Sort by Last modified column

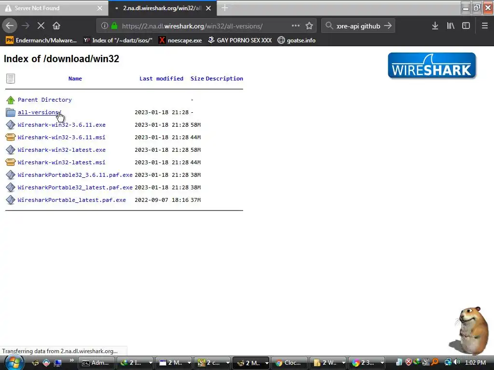coord(161,79)
